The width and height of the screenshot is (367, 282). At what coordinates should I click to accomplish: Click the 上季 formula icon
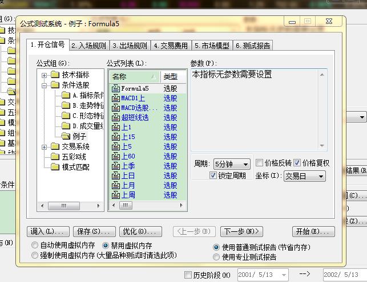(x=116, y=166)
